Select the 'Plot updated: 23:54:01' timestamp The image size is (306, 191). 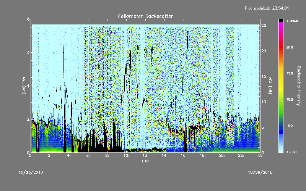(267, 8)
